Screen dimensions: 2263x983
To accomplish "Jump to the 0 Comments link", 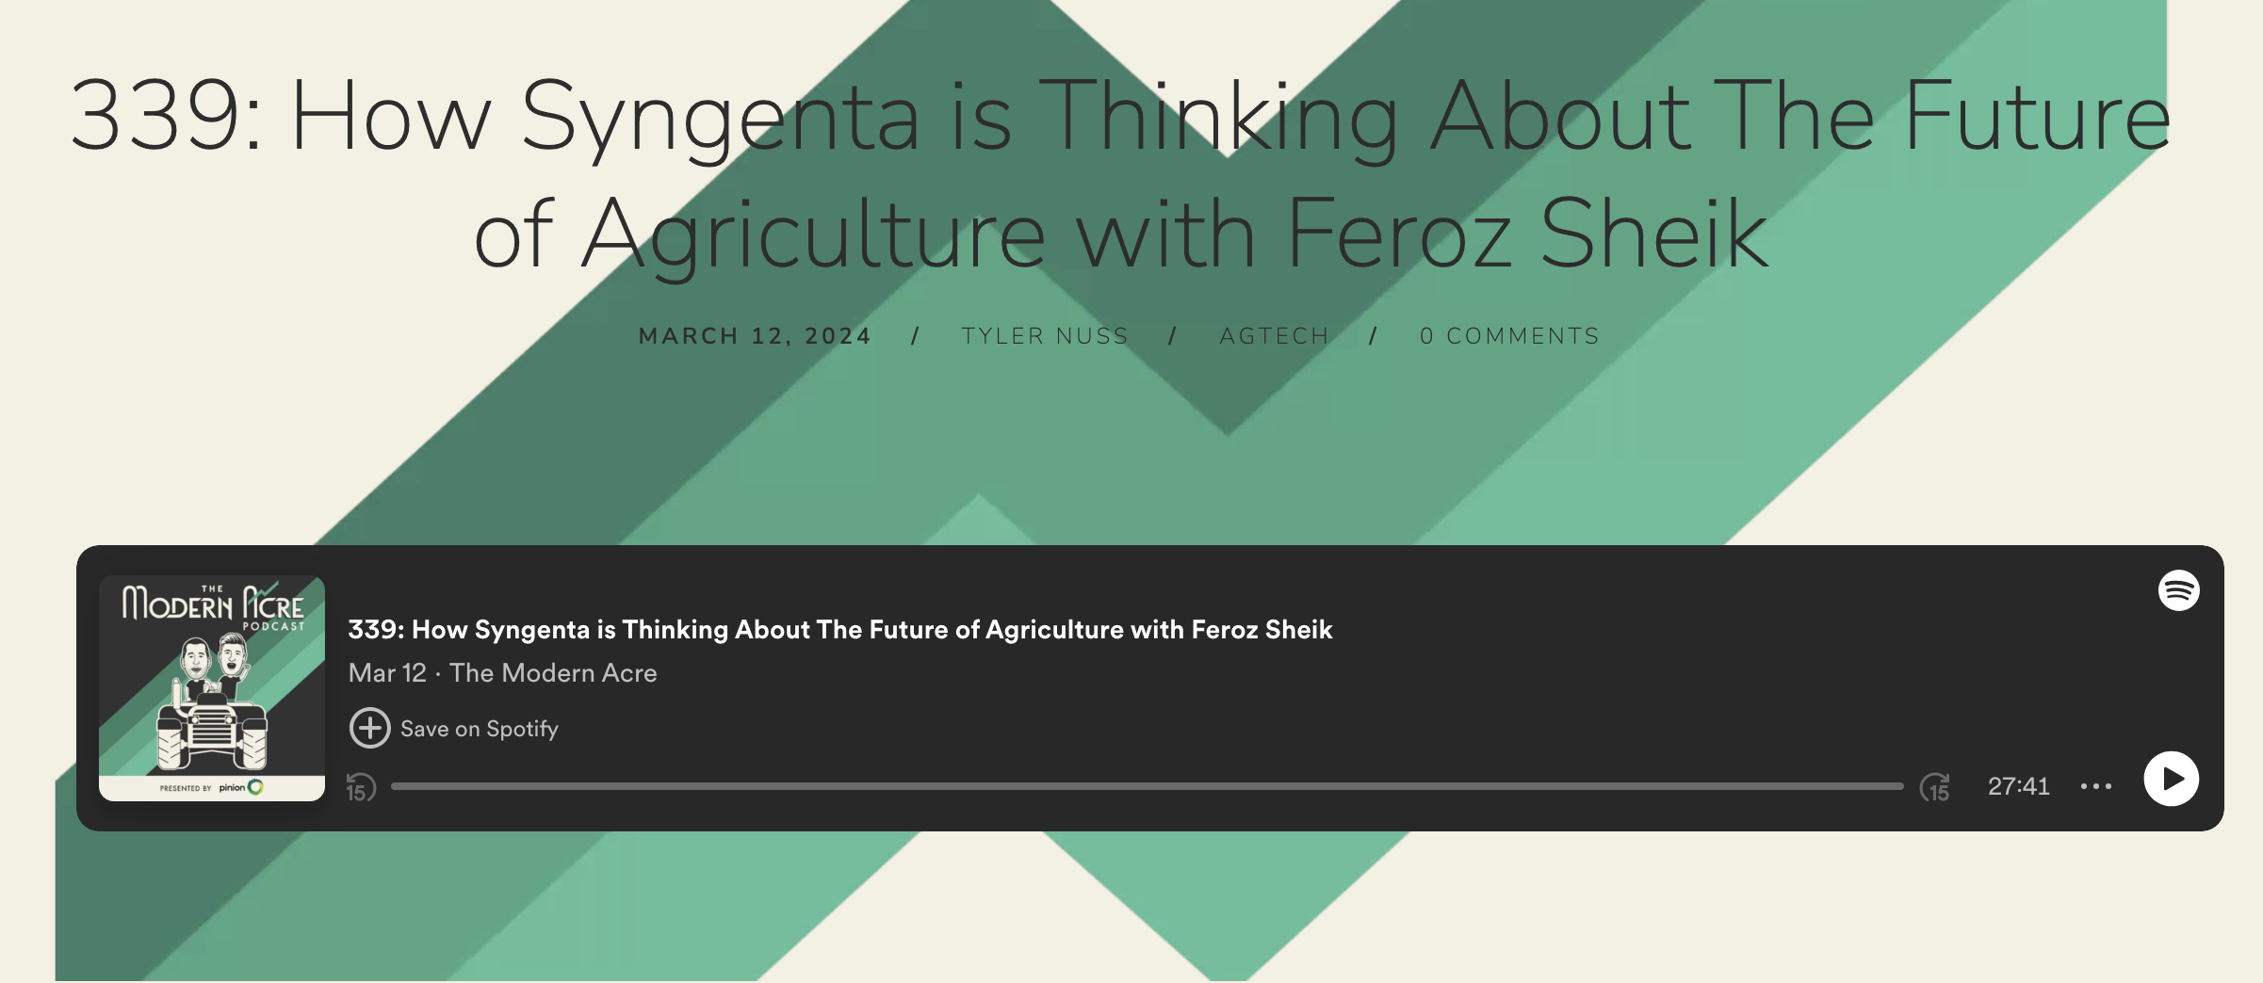I will point(1509,336).
